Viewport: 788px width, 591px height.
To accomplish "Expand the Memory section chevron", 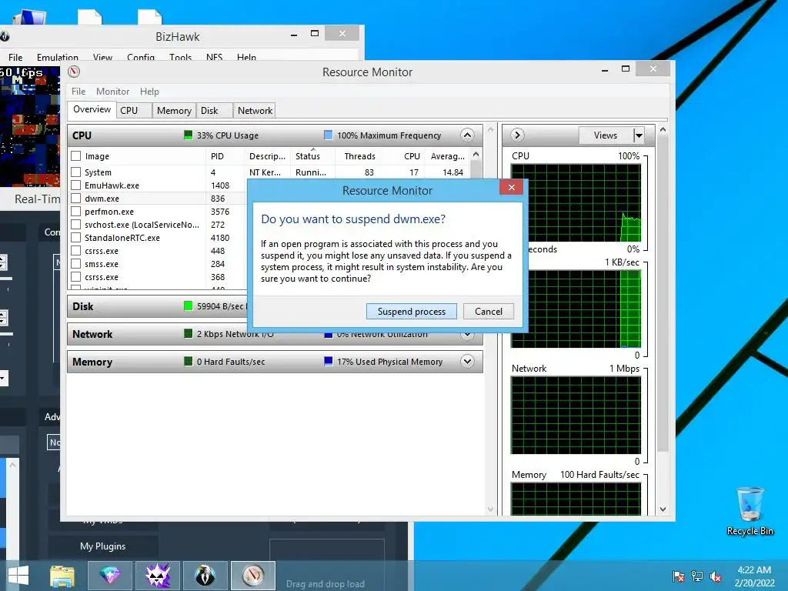I will click(467, 362).
